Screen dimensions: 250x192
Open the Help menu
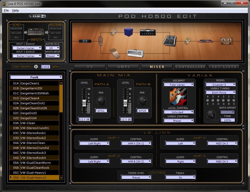(x=15, y=10)
